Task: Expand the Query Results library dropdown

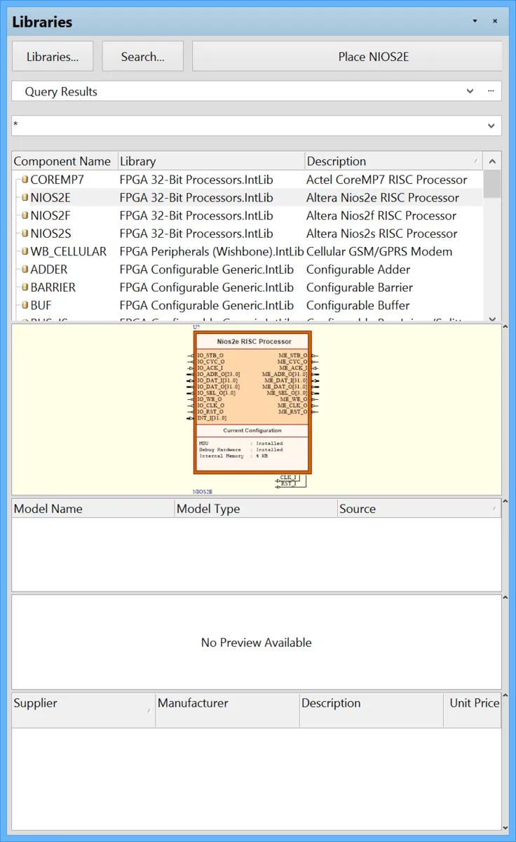Action: click(470, 91)
